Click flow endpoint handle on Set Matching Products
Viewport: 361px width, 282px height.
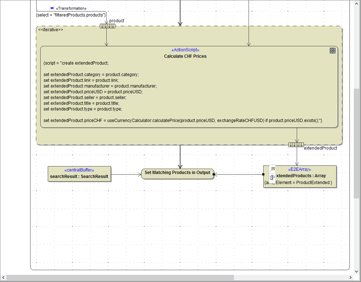214,174
